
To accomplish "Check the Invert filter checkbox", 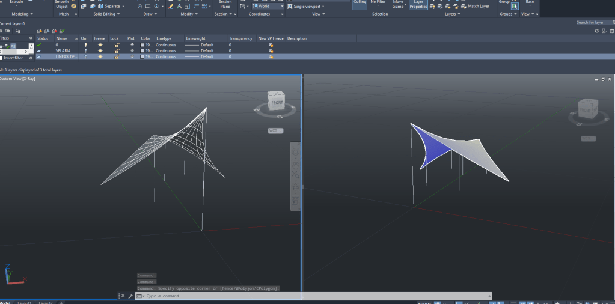I will (2, 58).
